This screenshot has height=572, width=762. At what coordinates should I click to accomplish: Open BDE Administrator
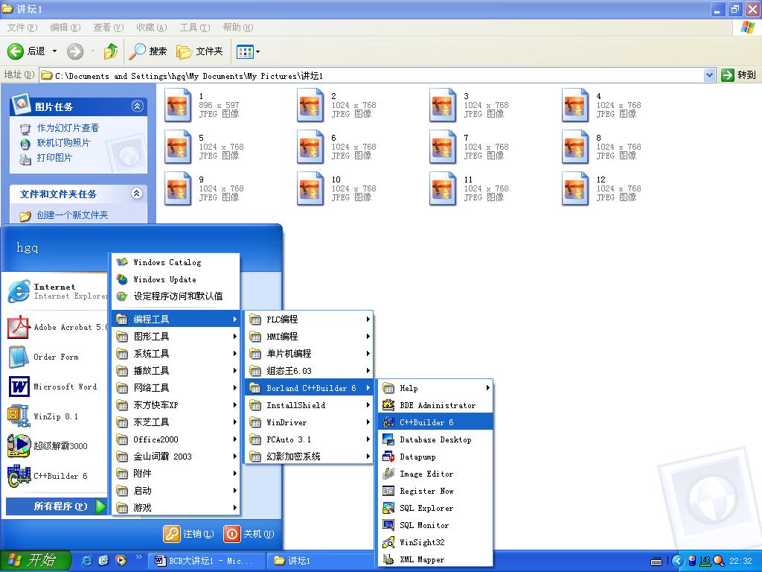pyautogui.click(x=435, y=404)
